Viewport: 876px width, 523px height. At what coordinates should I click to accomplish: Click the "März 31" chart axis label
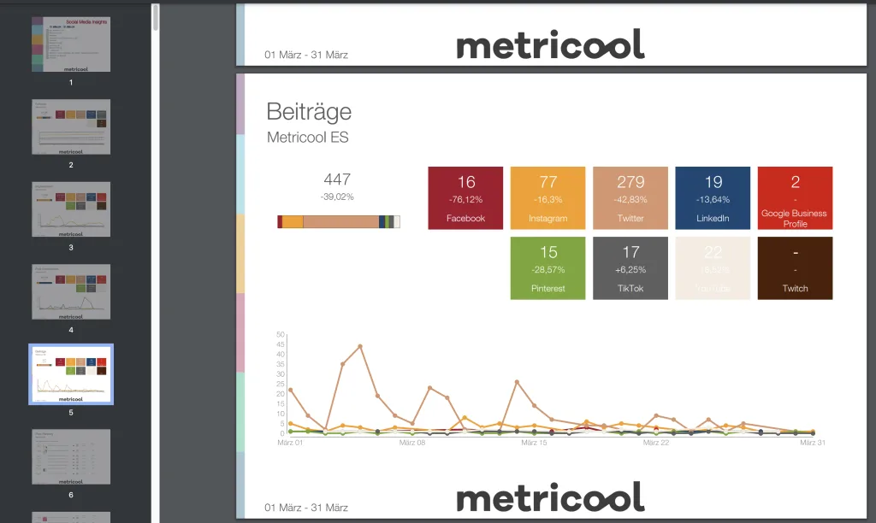pos(813,443)
